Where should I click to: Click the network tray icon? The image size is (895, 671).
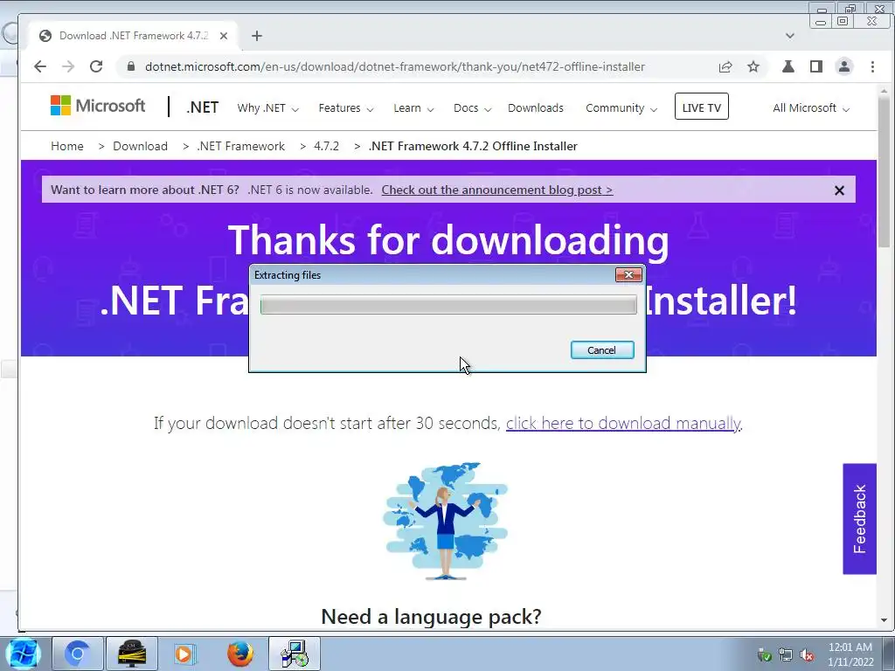click(x=786, y=655)
